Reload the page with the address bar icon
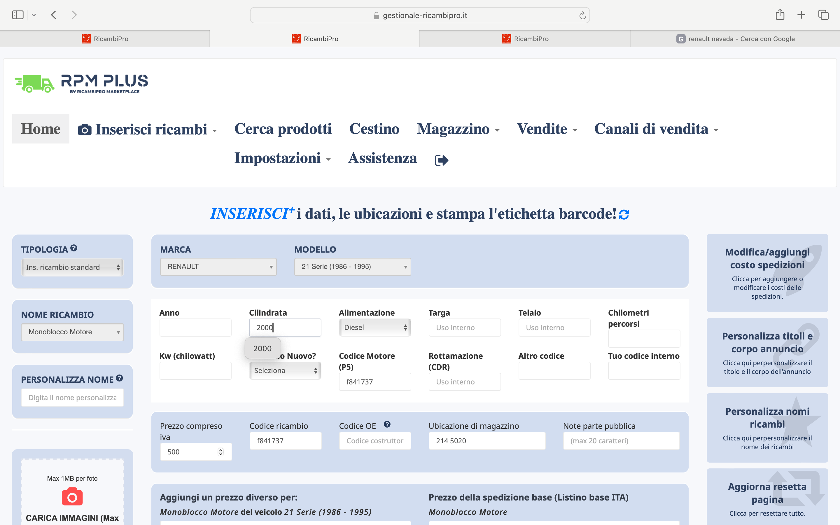This screenshot has height=525, width=840. pyautogui.click(x=582, y=15)
